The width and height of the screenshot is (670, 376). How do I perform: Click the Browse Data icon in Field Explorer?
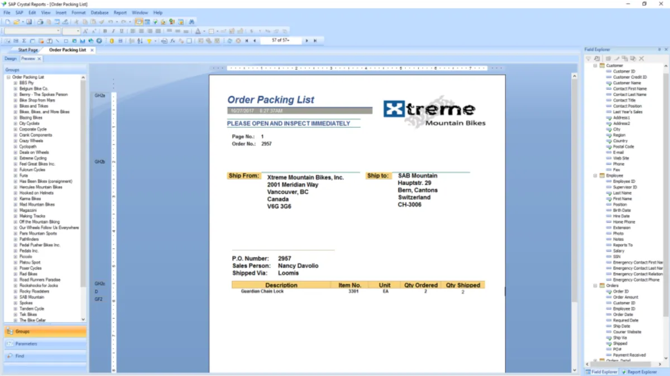(597, 59)
